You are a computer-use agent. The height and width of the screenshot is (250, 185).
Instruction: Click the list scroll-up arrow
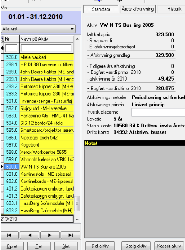(77, 39)
